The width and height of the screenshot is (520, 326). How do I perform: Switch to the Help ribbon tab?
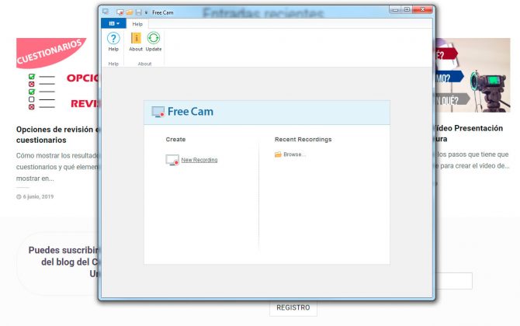tap(137, 24)
